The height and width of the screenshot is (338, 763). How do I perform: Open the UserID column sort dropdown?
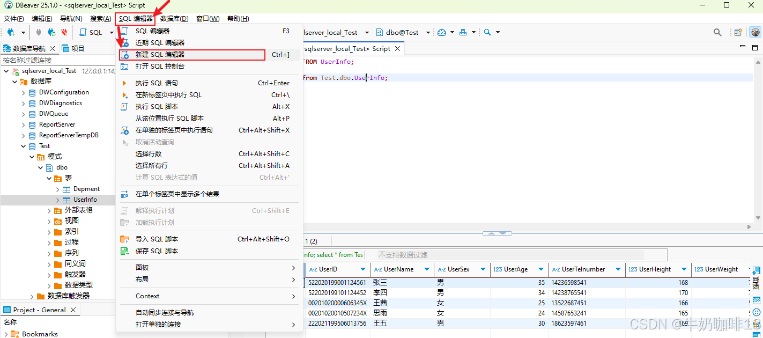363,269
